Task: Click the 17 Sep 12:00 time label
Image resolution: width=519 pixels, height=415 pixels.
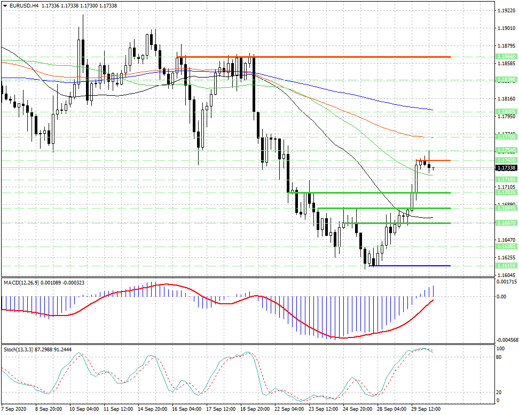Action: coord(221,409)
